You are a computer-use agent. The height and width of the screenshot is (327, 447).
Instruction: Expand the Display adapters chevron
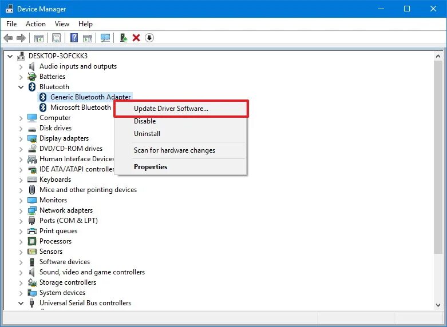(21, 138)
